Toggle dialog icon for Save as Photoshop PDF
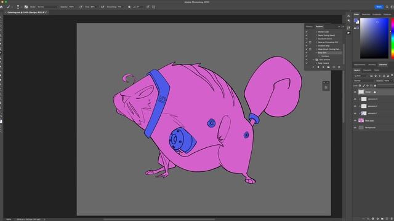The image size is (394, 221). pyautogui.click(x=310, y=42)
